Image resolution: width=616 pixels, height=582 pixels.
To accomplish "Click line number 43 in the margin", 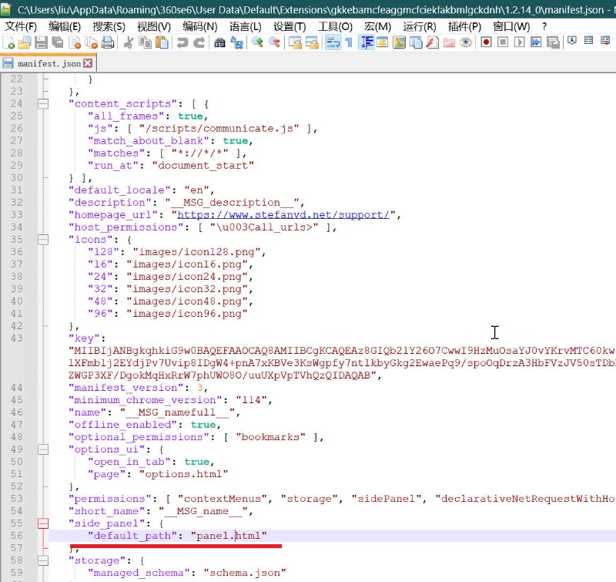I will pyautogui.click(x=17, y=338).
